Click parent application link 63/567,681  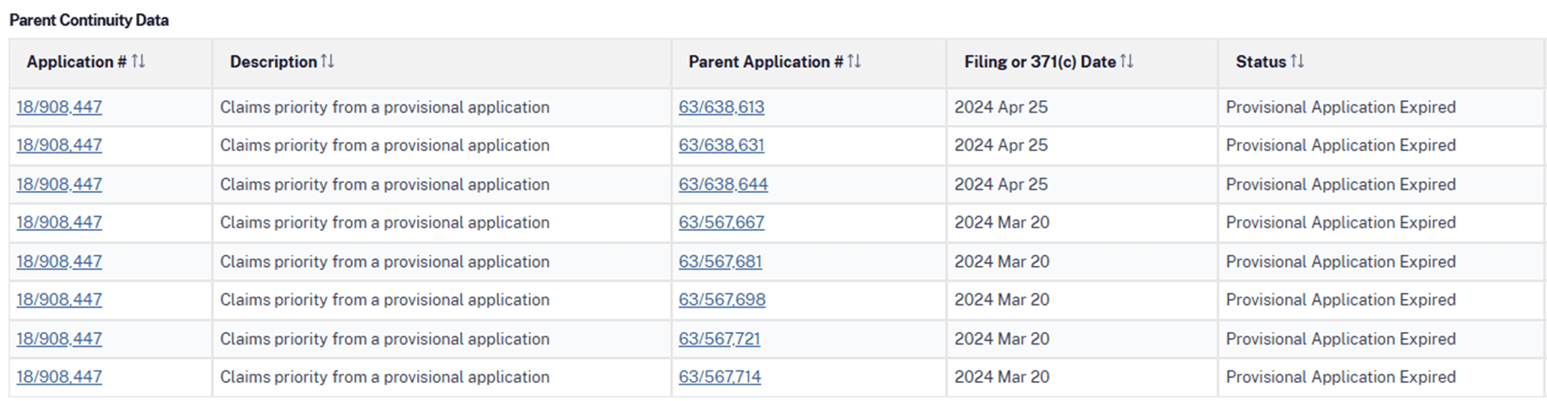click(x=720, y=262)
